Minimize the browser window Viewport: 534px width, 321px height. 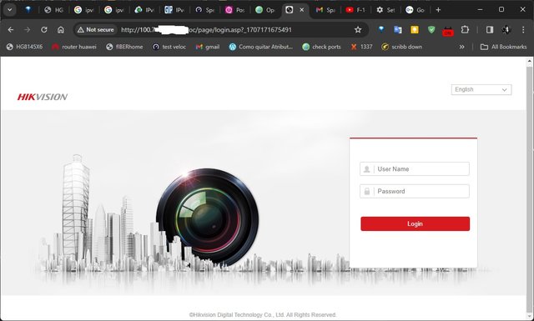[480, 9]
